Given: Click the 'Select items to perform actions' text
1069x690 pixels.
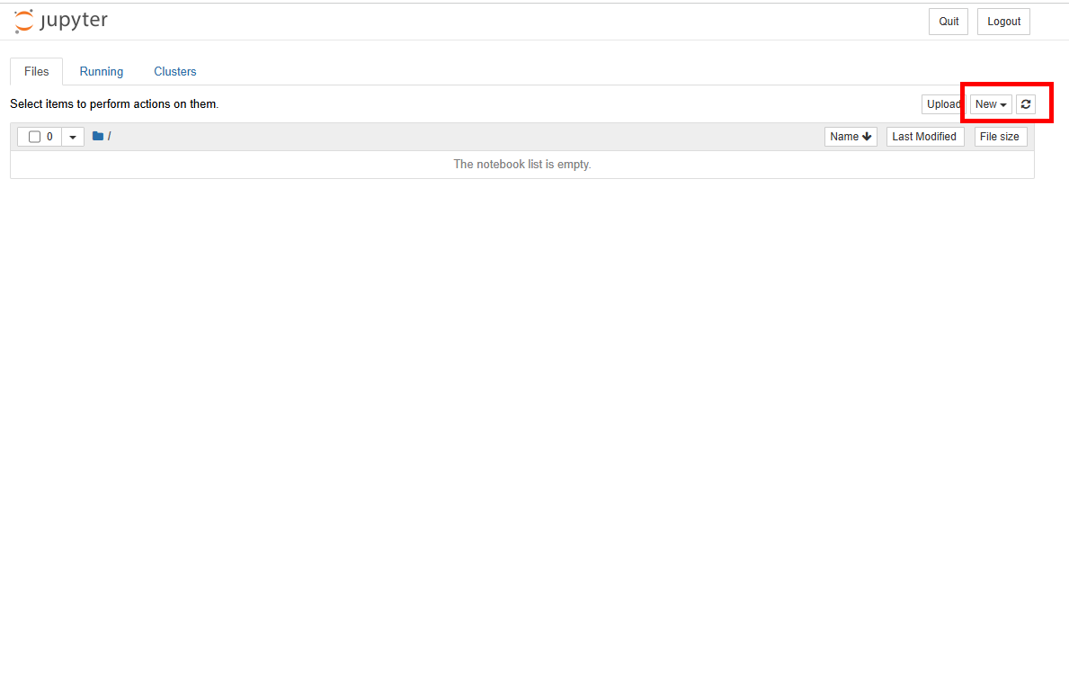Looking at the screenshot, I should point(114,104).
